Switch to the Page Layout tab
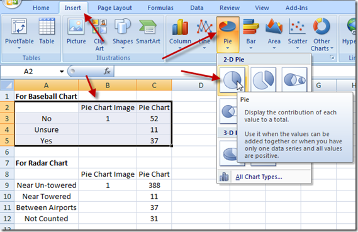 (x=115, y=8)
